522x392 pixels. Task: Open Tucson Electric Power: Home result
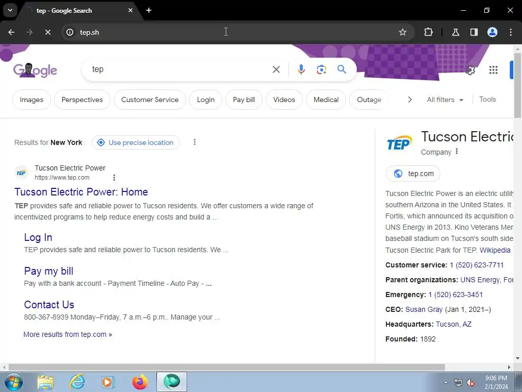point(81,192)
